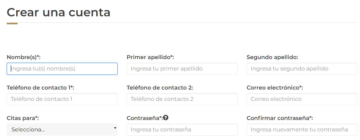
Task: Click the Citas para* label
Action: 23,118
